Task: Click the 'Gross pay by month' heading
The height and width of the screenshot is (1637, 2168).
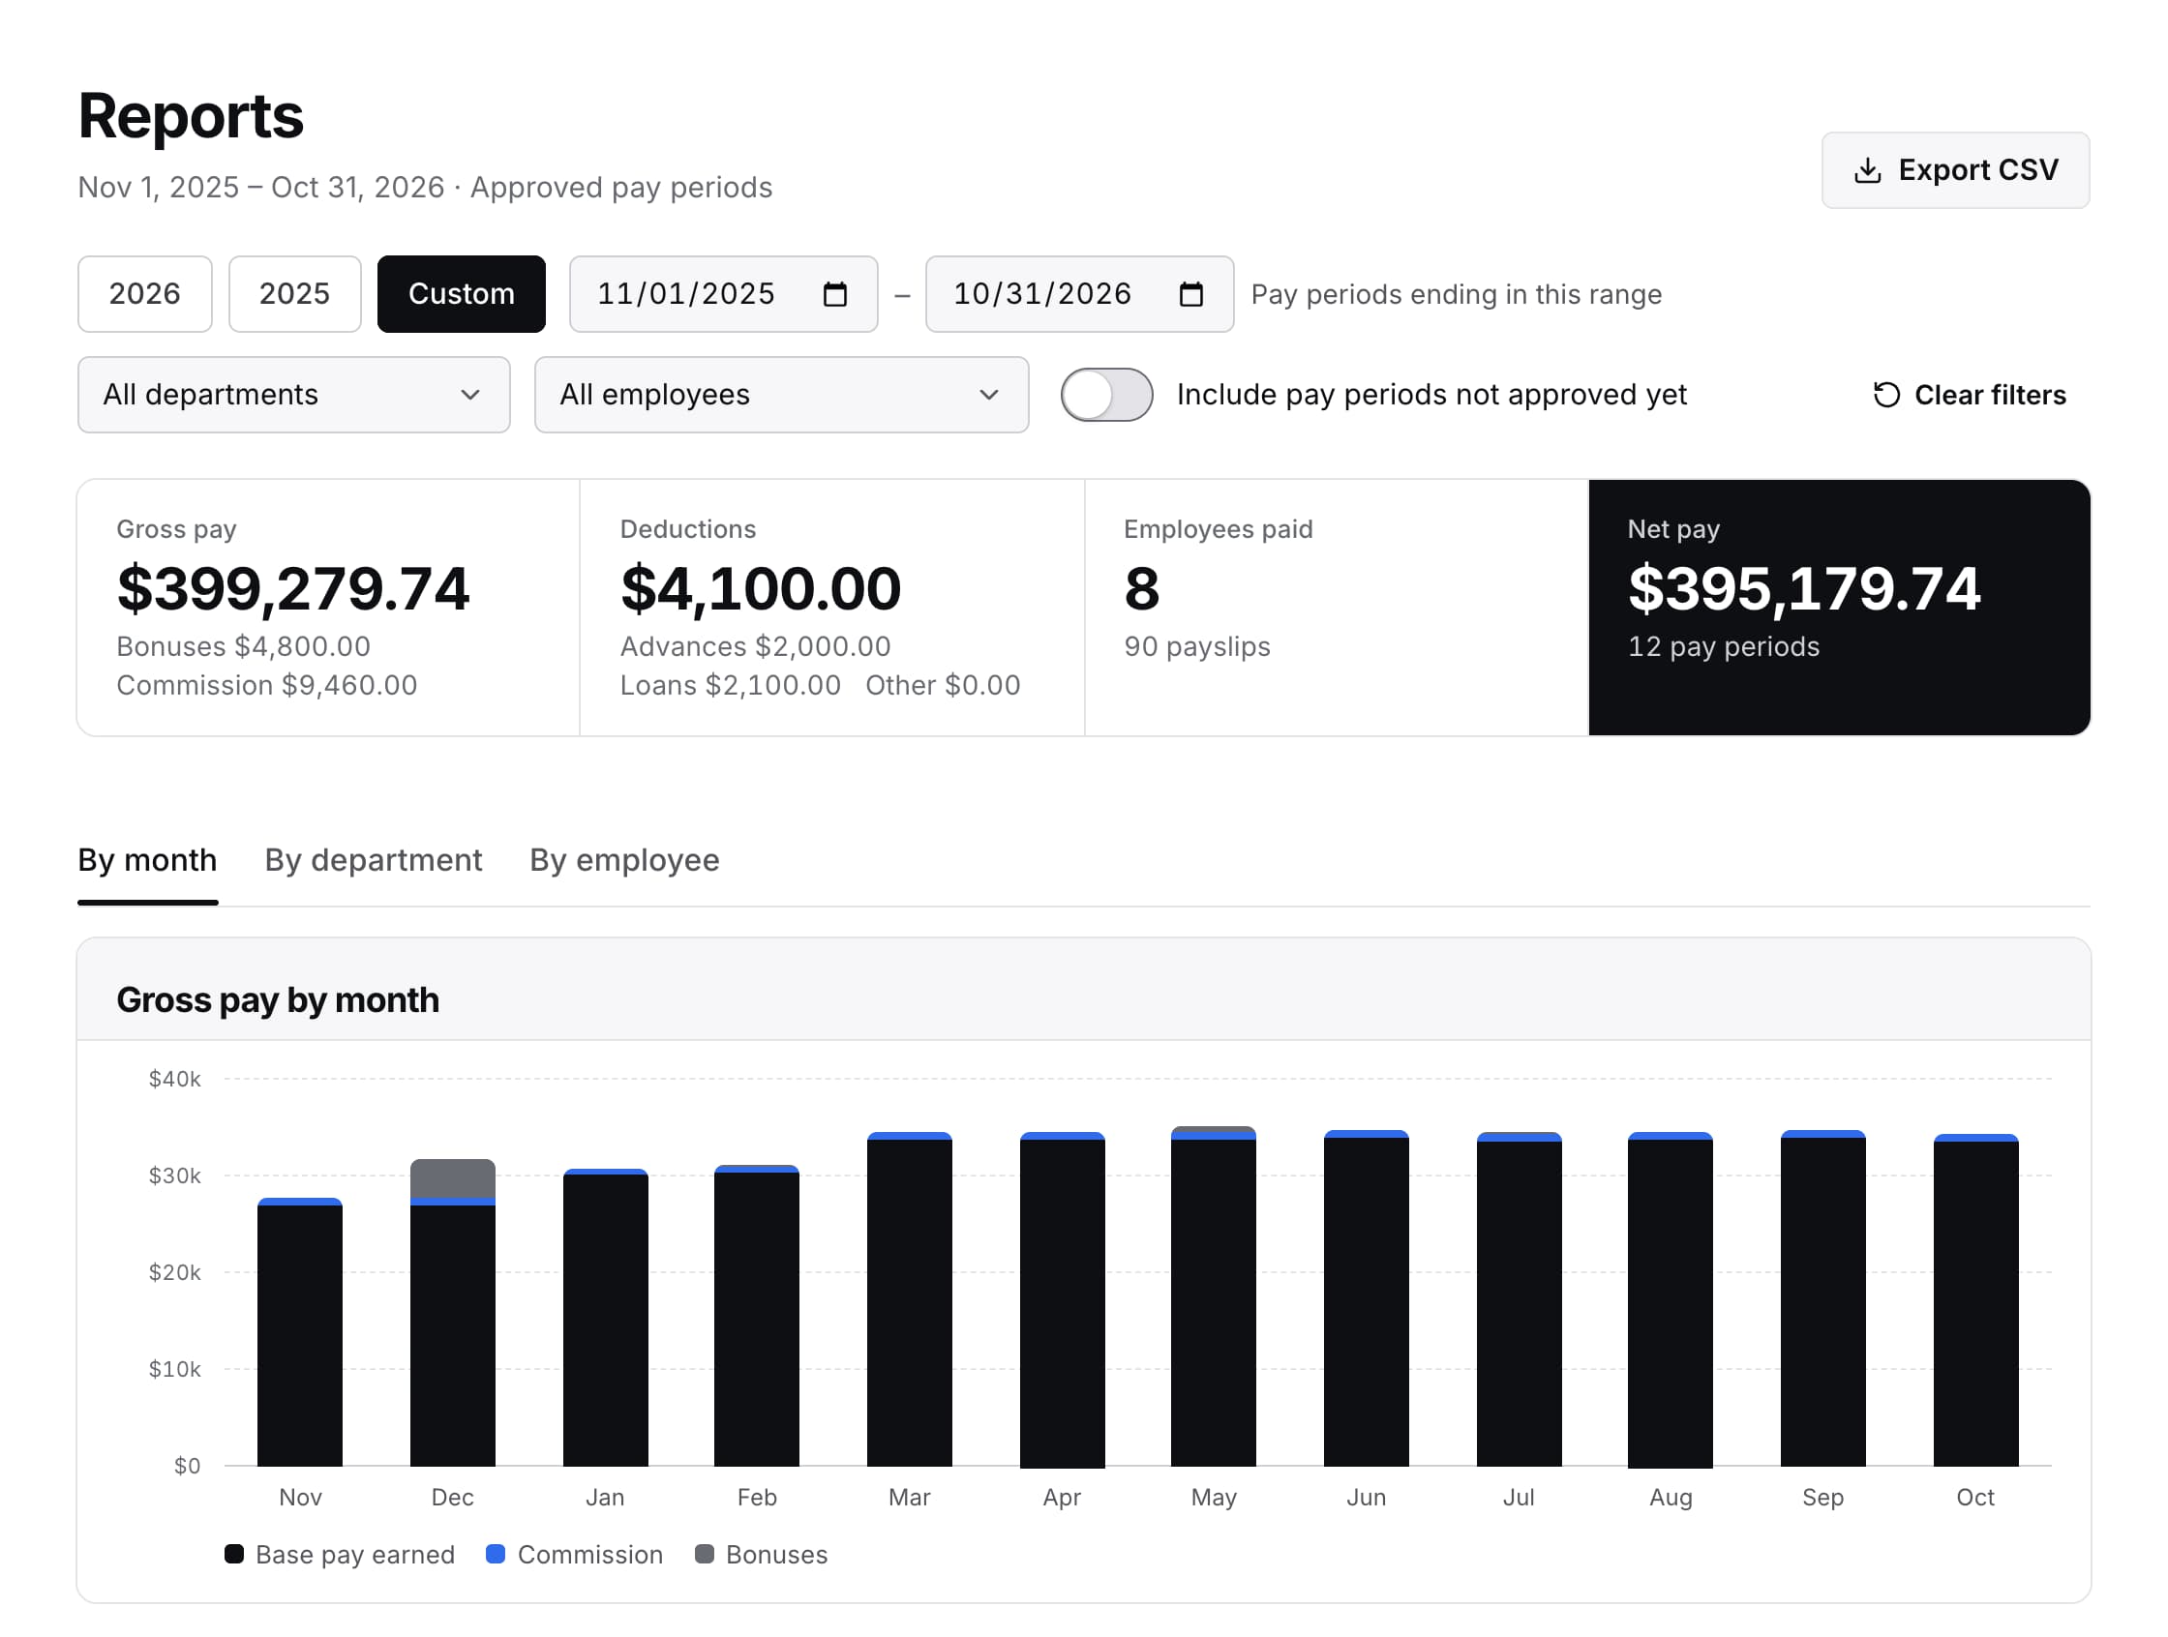Action: pos(279,1000)
